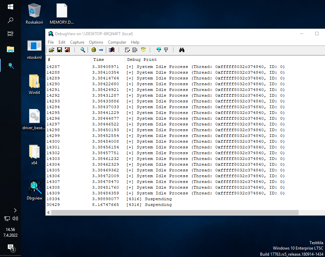
Task: Maximize the DebugView window
Action: point(317,33)
